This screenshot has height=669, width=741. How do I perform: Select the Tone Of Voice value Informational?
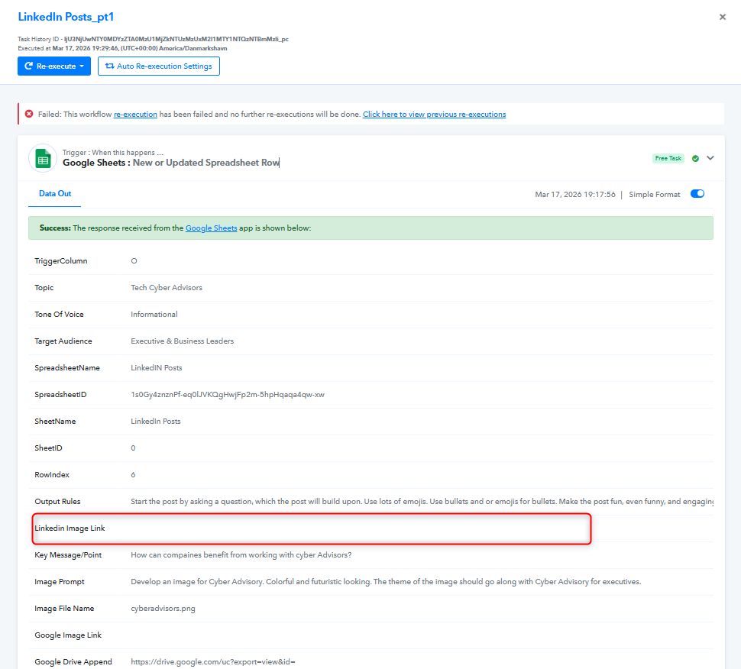[x=154, y=315]
